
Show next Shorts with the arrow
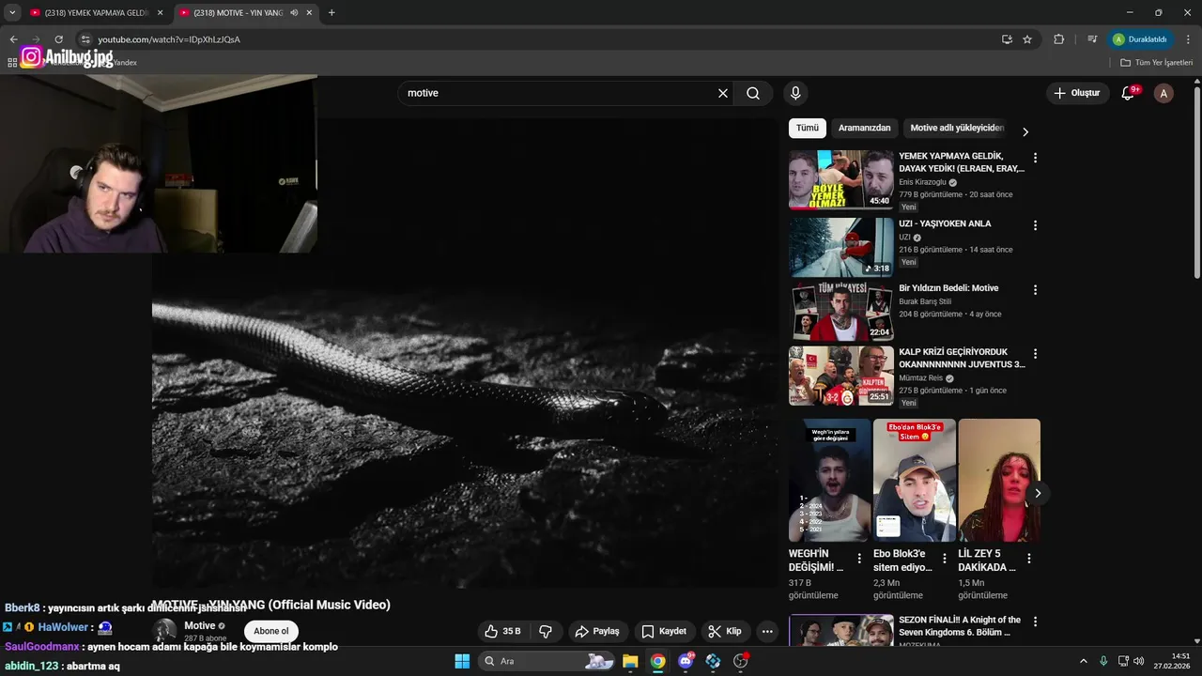point(1038,493)
